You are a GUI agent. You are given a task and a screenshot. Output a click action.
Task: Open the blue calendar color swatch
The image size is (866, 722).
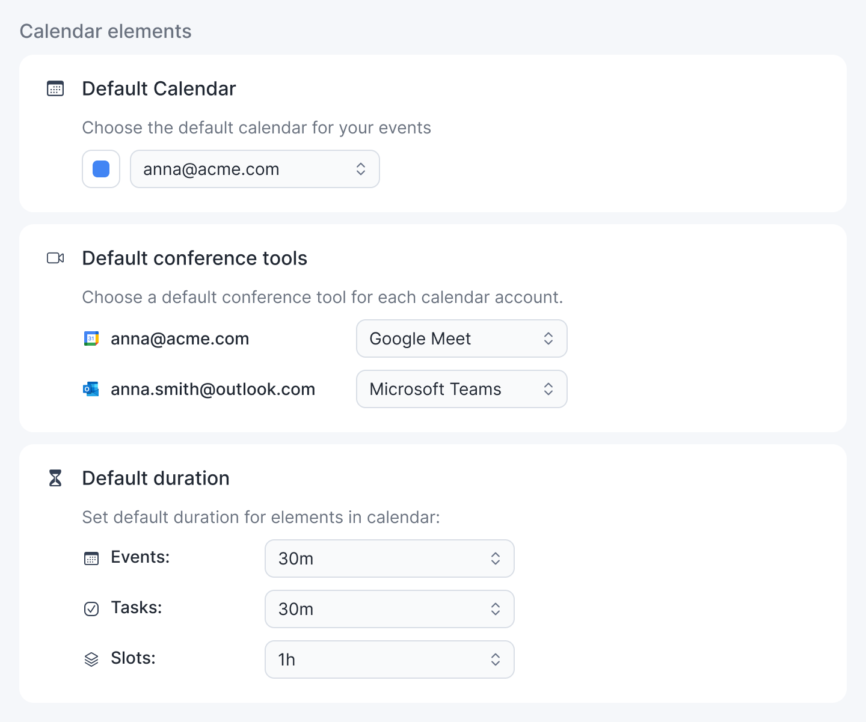pyautogui.click(x=101, y=169)
